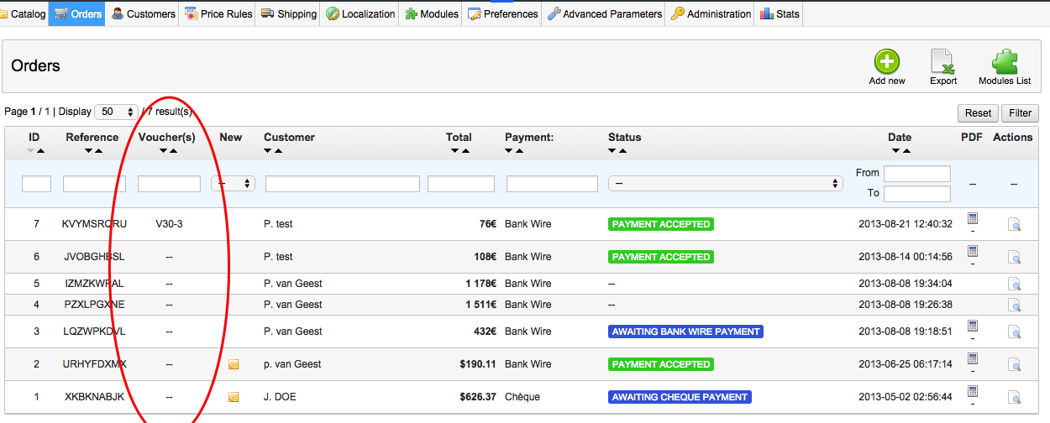The image size is (1050, 423).
Task: Click the Total filter input field
Action: coord(461,184)
